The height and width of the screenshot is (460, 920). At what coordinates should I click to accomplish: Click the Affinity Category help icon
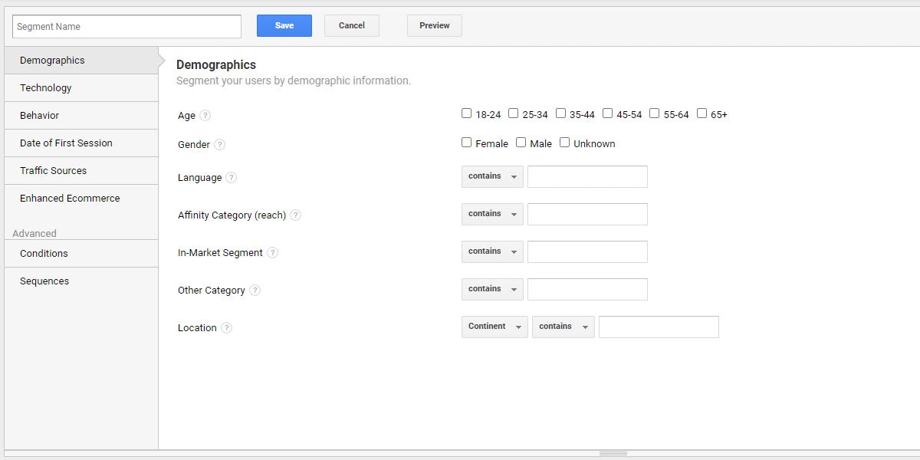click(295, 215)
